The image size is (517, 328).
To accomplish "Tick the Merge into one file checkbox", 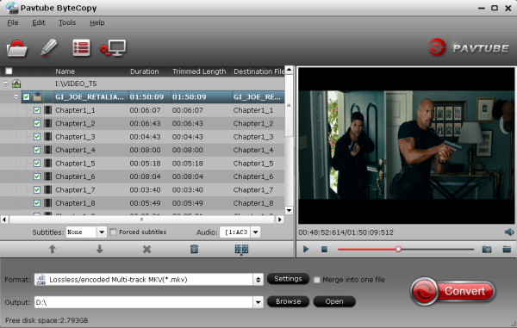I will (x=316, y=280).
